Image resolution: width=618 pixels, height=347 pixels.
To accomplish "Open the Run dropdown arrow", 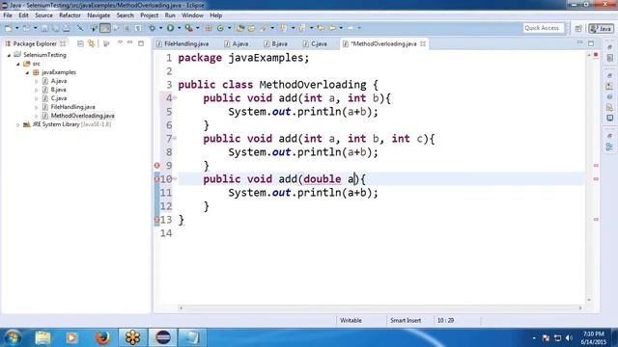I will pos(179,28).
